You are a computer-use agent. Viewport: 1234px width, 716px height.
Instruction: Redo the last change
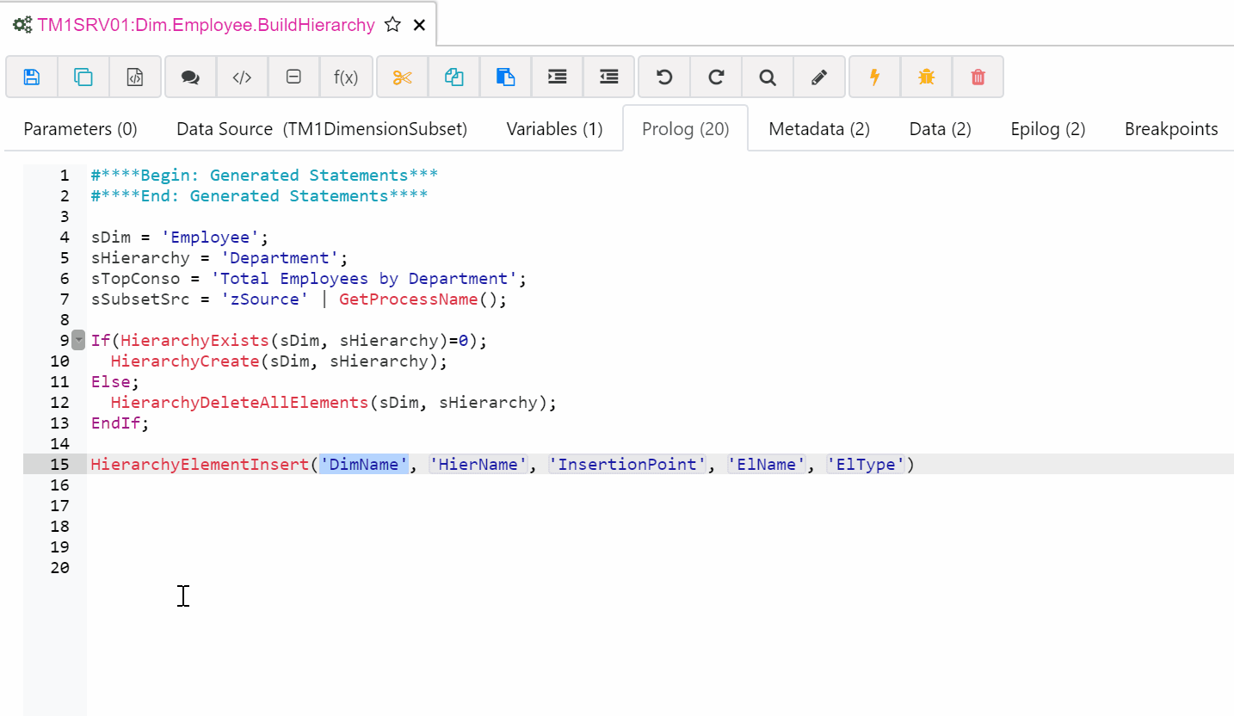coord(715,77)
